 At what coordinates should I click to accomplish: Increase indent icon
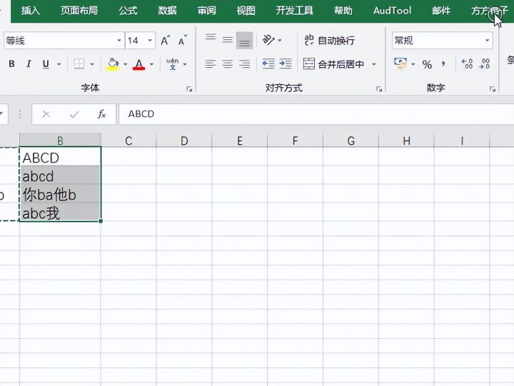click(286, 64)
